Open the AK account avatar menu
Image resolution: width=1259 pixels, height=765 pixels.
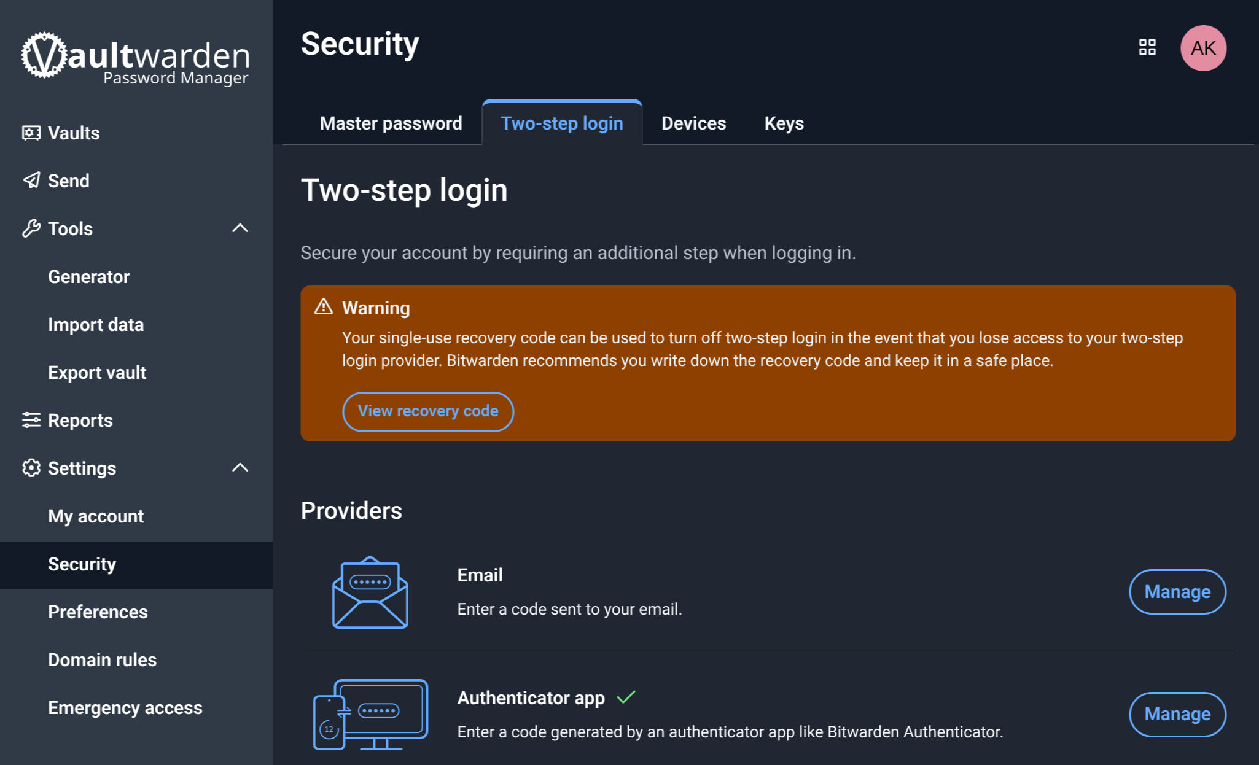pos(1202,48)
